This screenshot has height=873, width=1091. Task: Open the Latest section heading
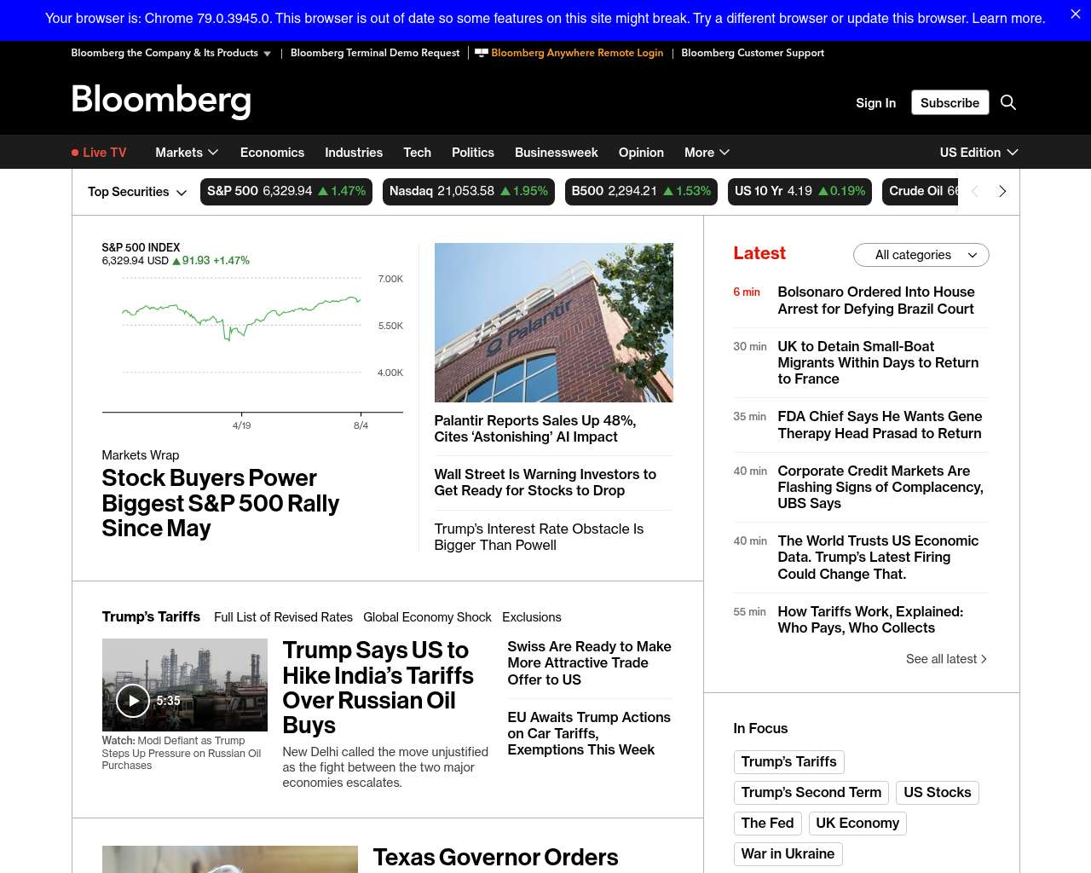(x=759, y=253)
